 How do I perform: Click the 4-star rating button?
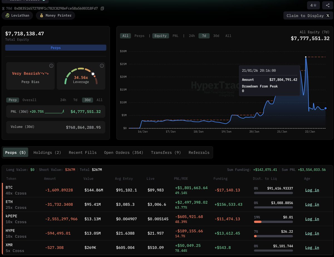coord(313,5)
